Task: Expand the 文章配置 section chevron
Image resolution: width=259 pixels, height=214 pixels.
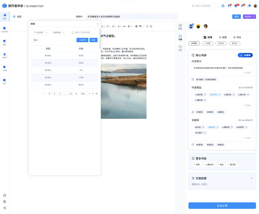Action: [251, 178]
